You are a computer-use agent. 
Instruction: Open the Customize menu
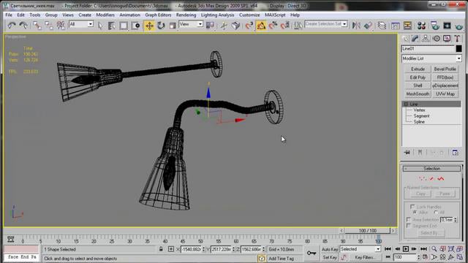pyautogui.click(x=249, y=15)
